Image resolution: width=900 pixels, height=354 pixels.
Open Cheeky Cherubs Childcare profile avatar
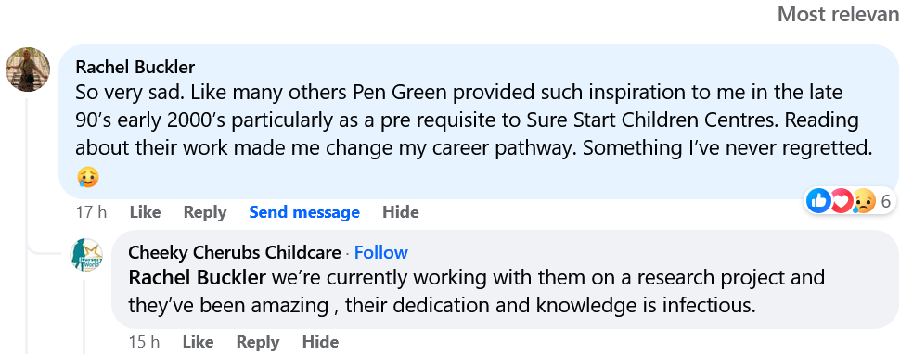(86, 255)
